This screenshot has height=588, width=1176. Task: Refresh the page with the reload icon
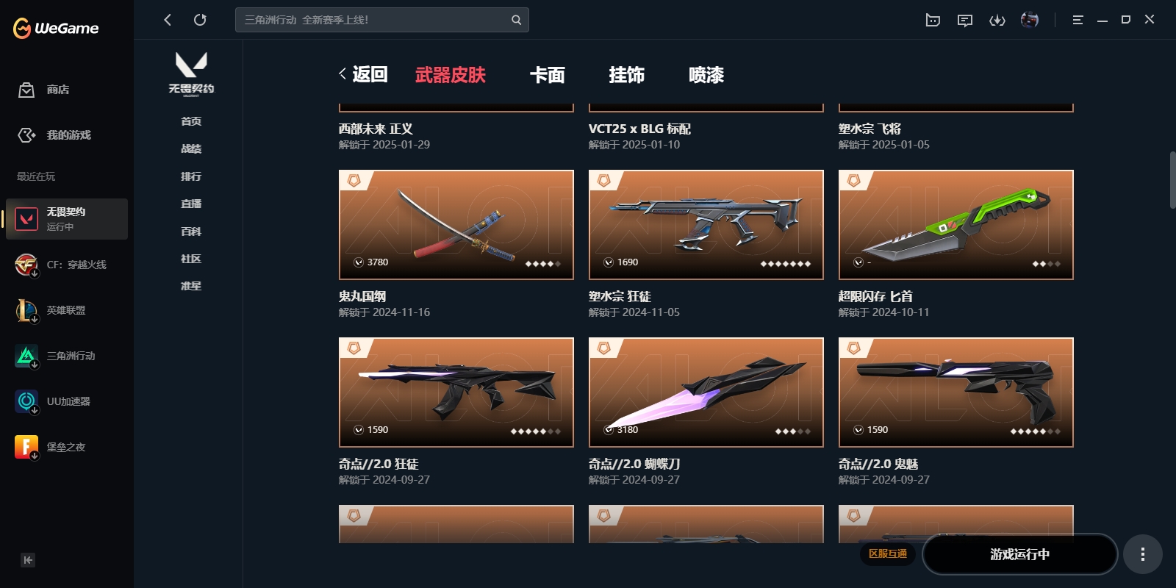click(x=200, y=20)
